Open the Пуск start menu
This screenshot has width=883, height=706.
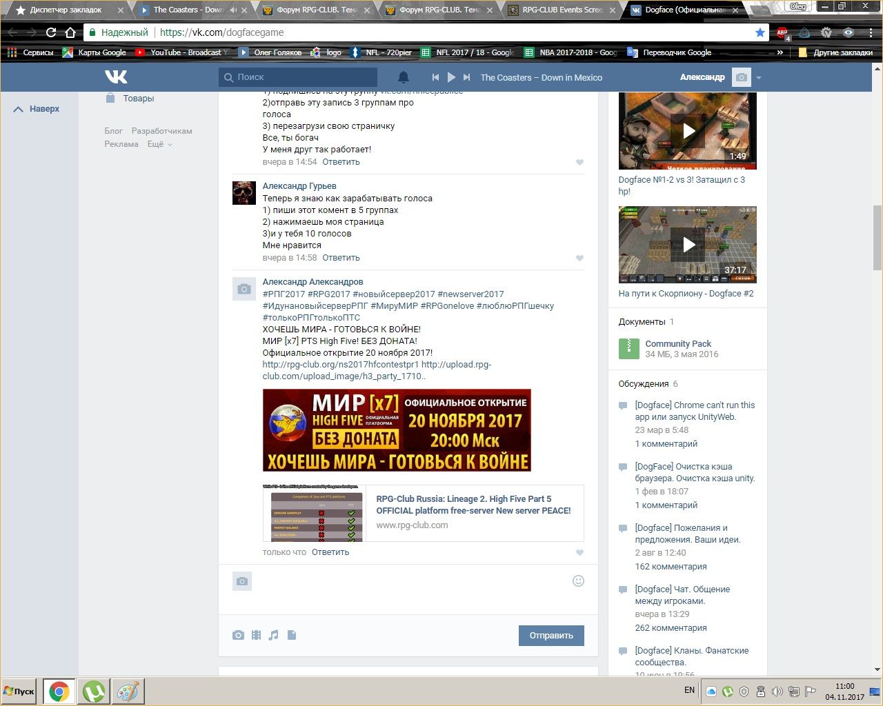19,692
